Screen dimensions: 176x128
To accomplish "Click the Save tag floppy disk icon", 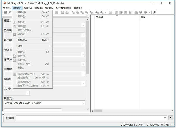I will [5, 12].
